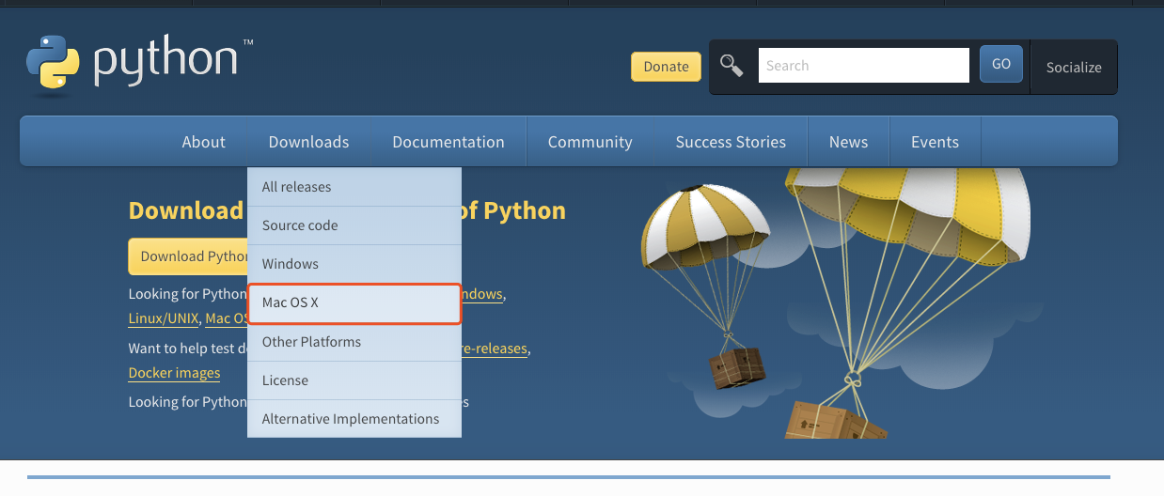Click the Donate button
Viewport: 1164px width, 496px height.
[666, 66]
